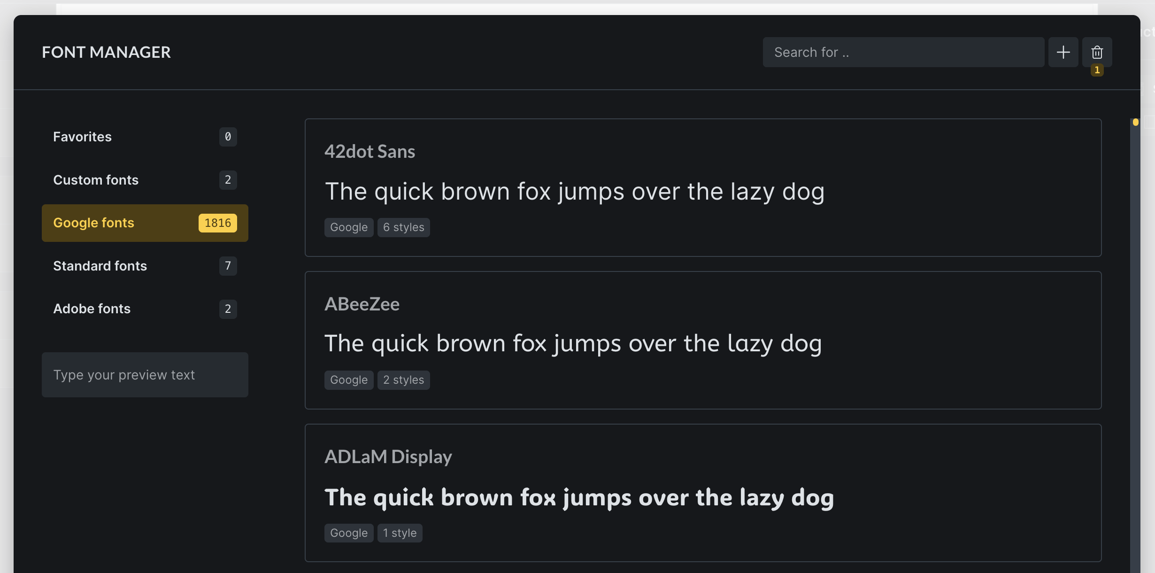Open the ADLaM Display font card
This screenshot has height=573, width=1155.
point(703,493)
